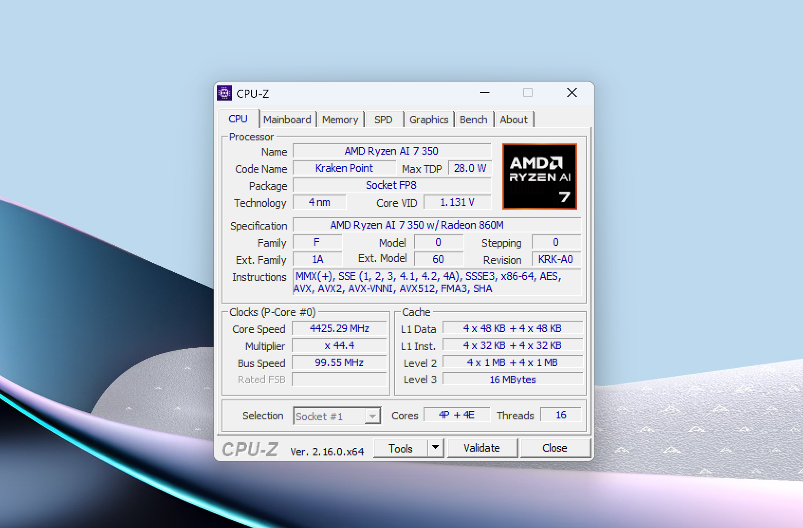This screenshot has width=803, height=528.
Task: Click the L1 Inst. cache value
Action: click(513, 345)
